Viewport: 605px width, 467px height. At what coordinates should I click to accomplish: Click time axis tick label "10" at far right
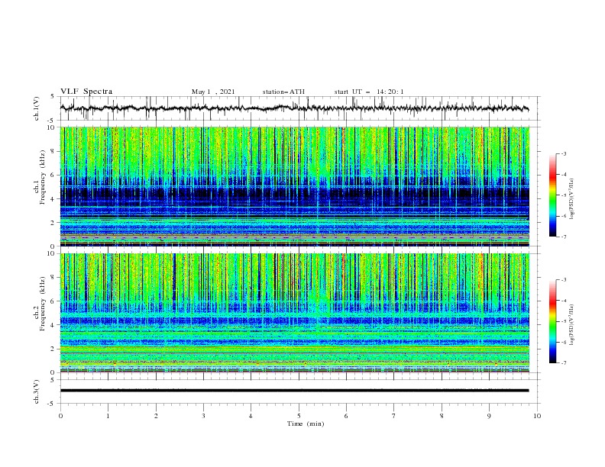coord(537,416)
